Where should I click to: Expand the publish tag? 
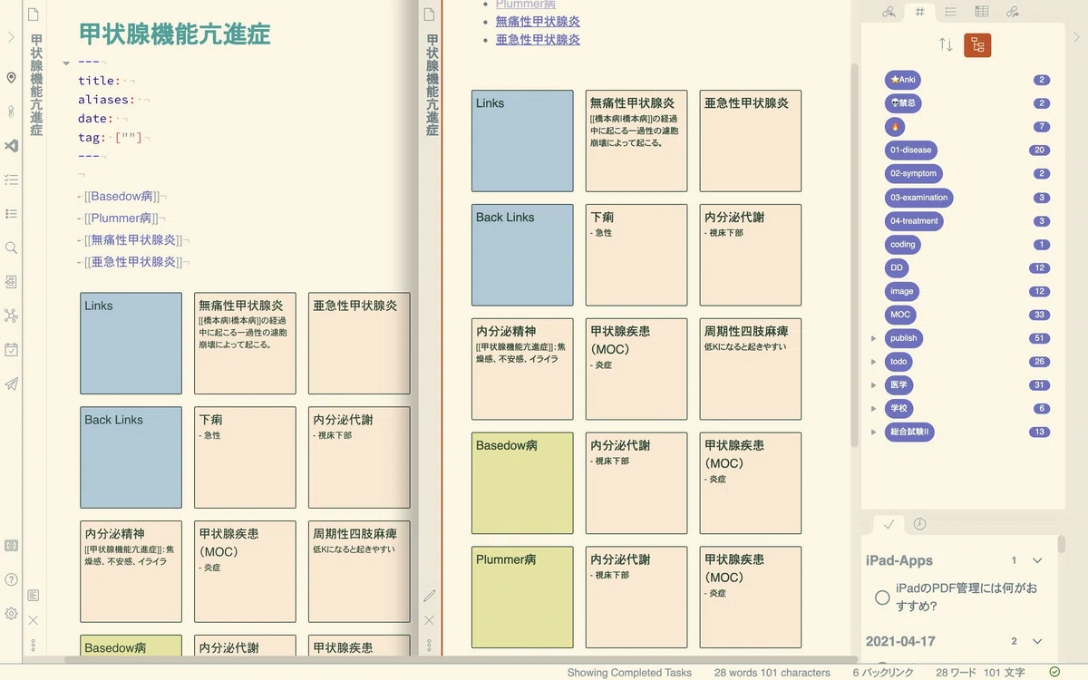873,338
